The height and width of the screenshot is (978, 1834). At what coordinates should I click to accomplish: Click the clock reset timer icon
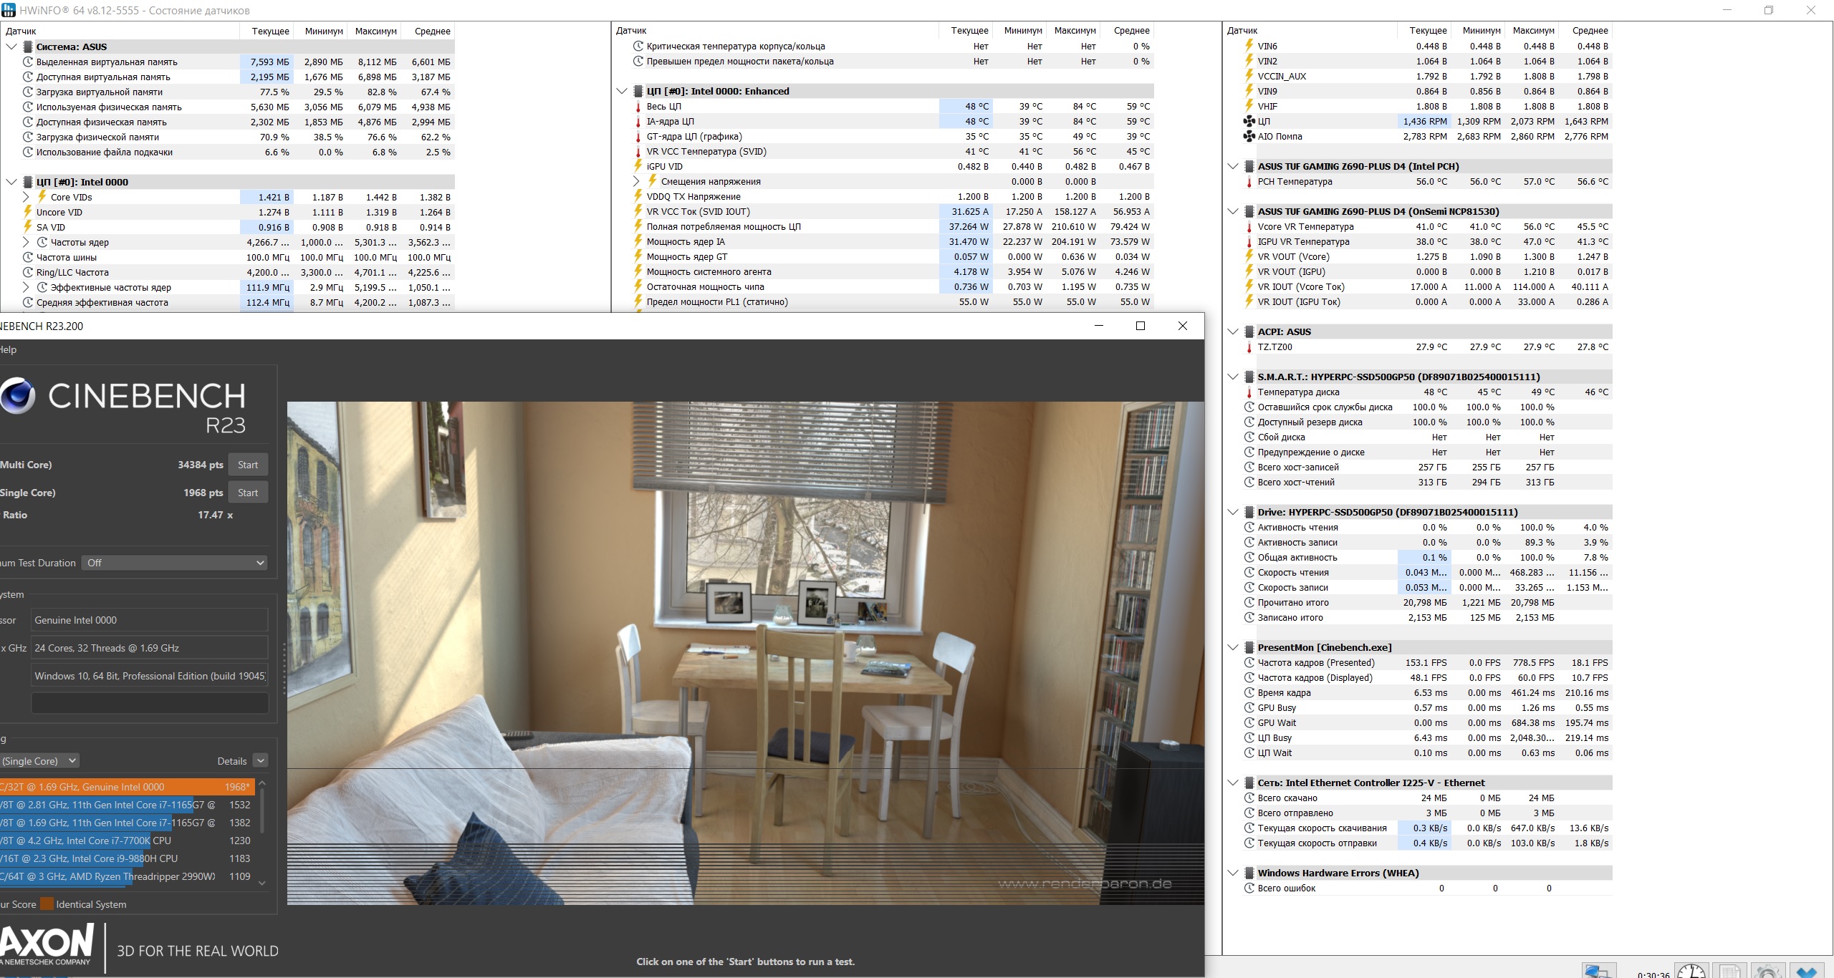coord(1691,972)
